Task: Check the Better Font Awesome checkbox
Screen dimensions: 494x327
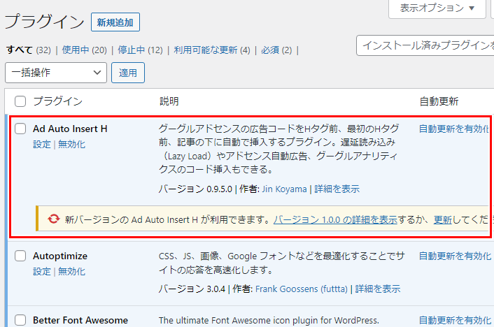Action: pos(20,320)
